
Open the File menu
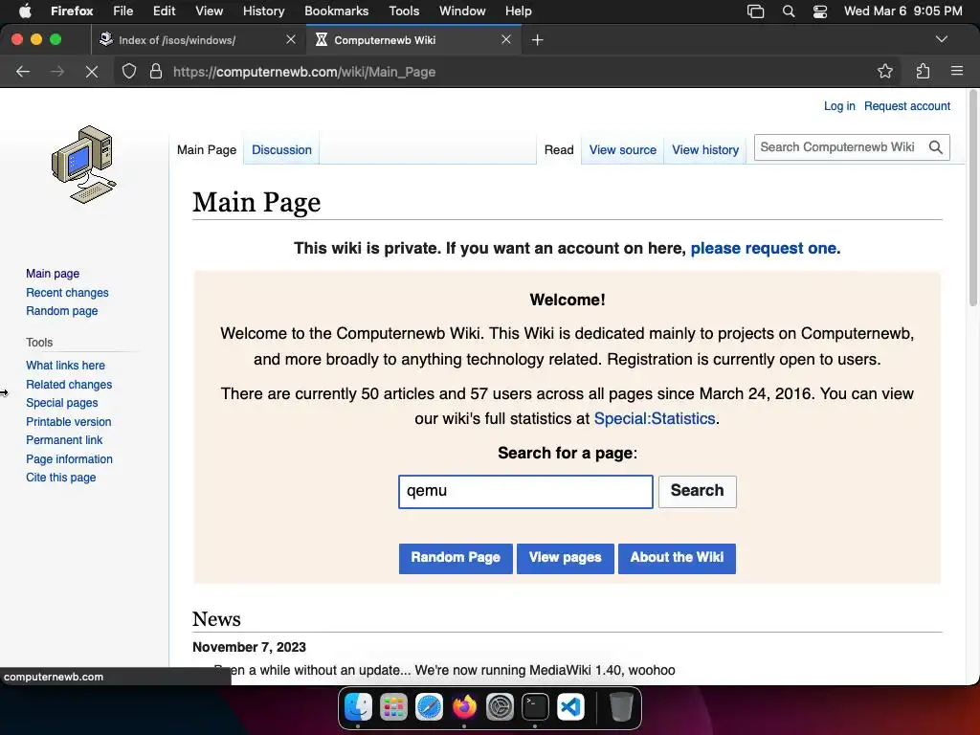coord(122,11)
